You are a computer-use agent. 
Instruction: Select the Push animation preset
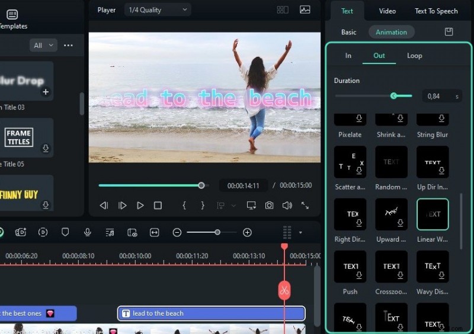tap(350, 266)
